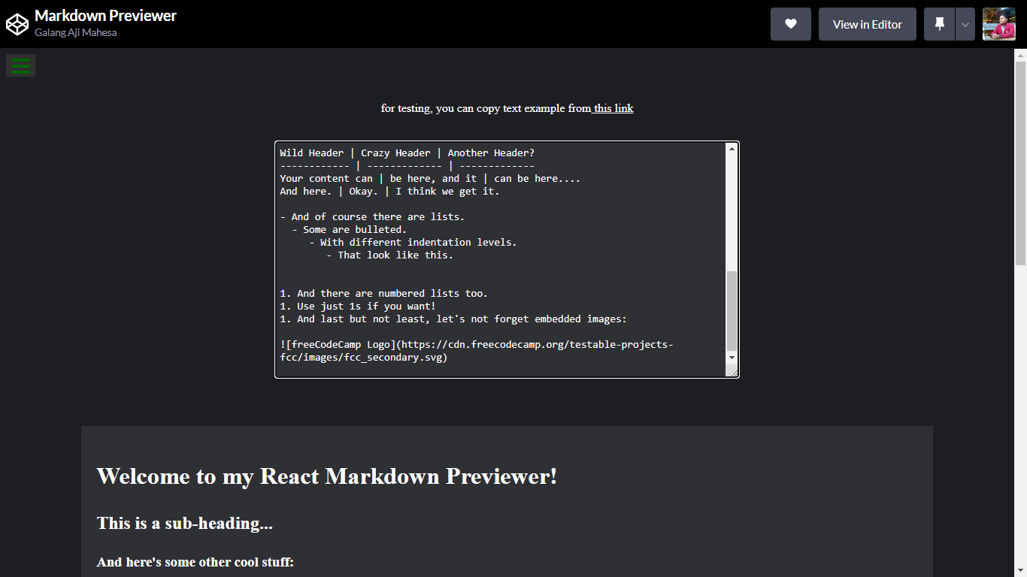Click the Markdown Previewer title
Image resolution: width=1027 pixels, height=577 pixels.
pyautogui.click(x=105, y=15)
